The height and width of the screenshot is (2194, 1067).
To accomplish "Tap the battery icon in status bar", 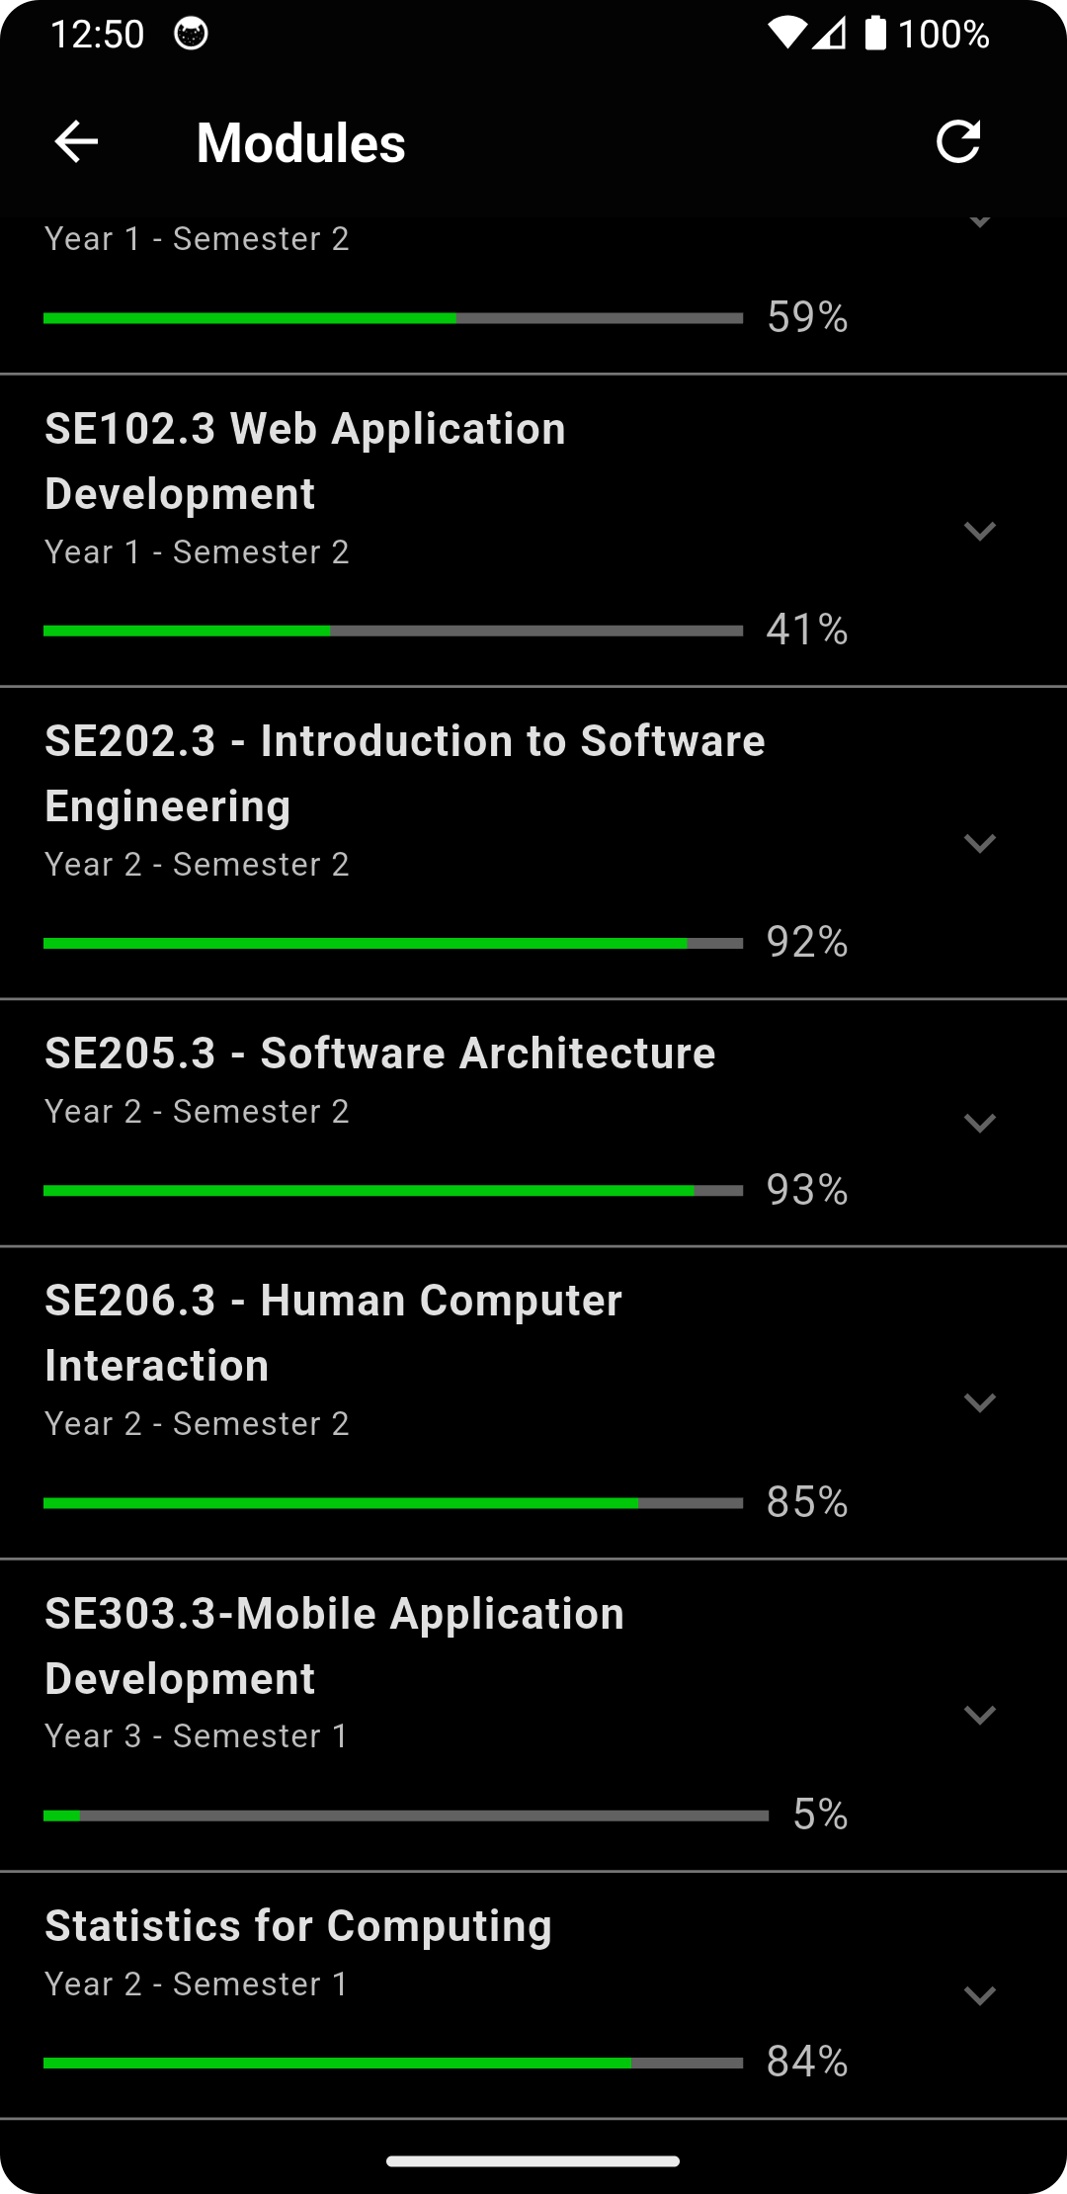I will (x=875, y=34).
